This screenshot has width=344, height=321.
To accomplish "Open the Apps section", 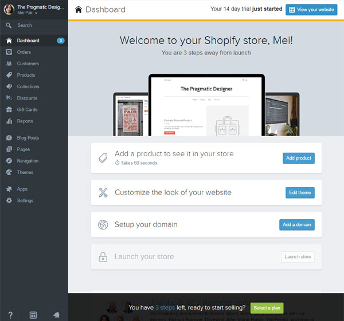I will pyautogui.click(x=22, y=189).
